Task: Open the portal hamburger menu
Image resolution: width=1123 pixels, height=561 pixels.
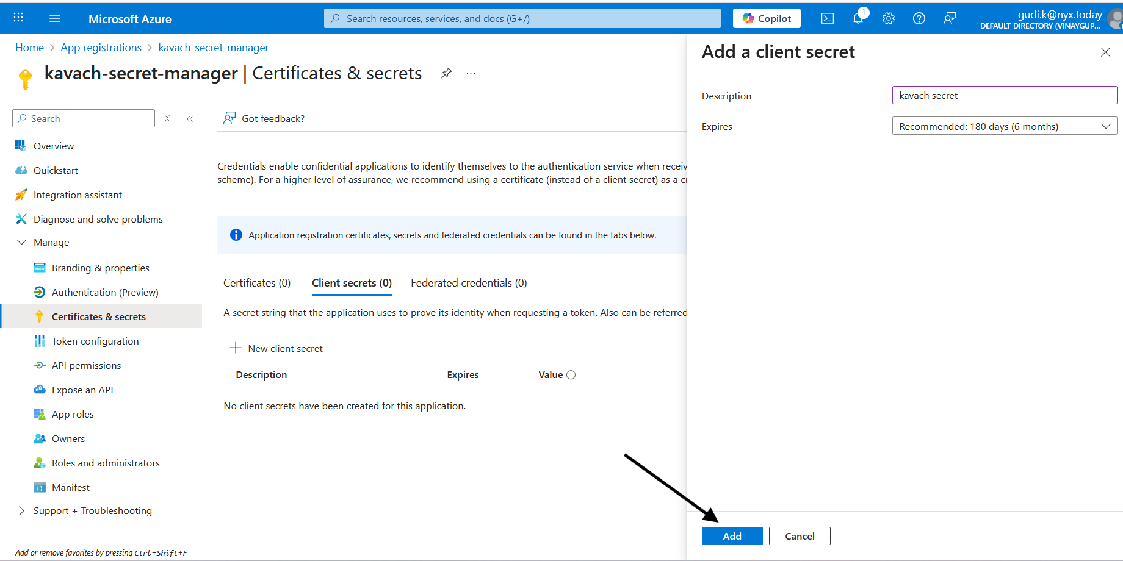Action: pyautogui.click(x=55, y=18)
